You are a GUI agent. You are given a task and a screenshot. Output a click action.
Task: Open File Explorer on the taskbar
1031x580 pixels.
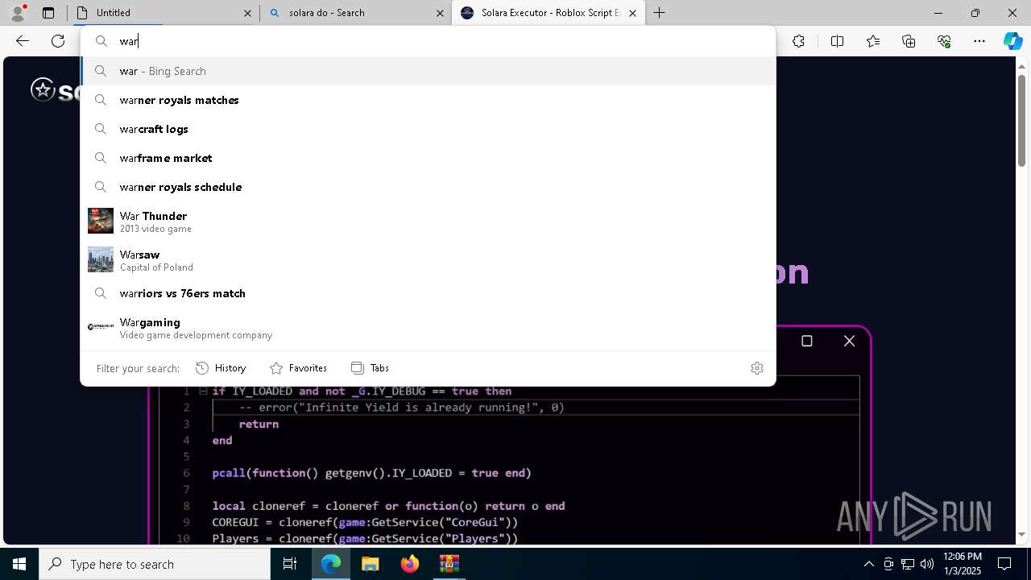[370, 564]
